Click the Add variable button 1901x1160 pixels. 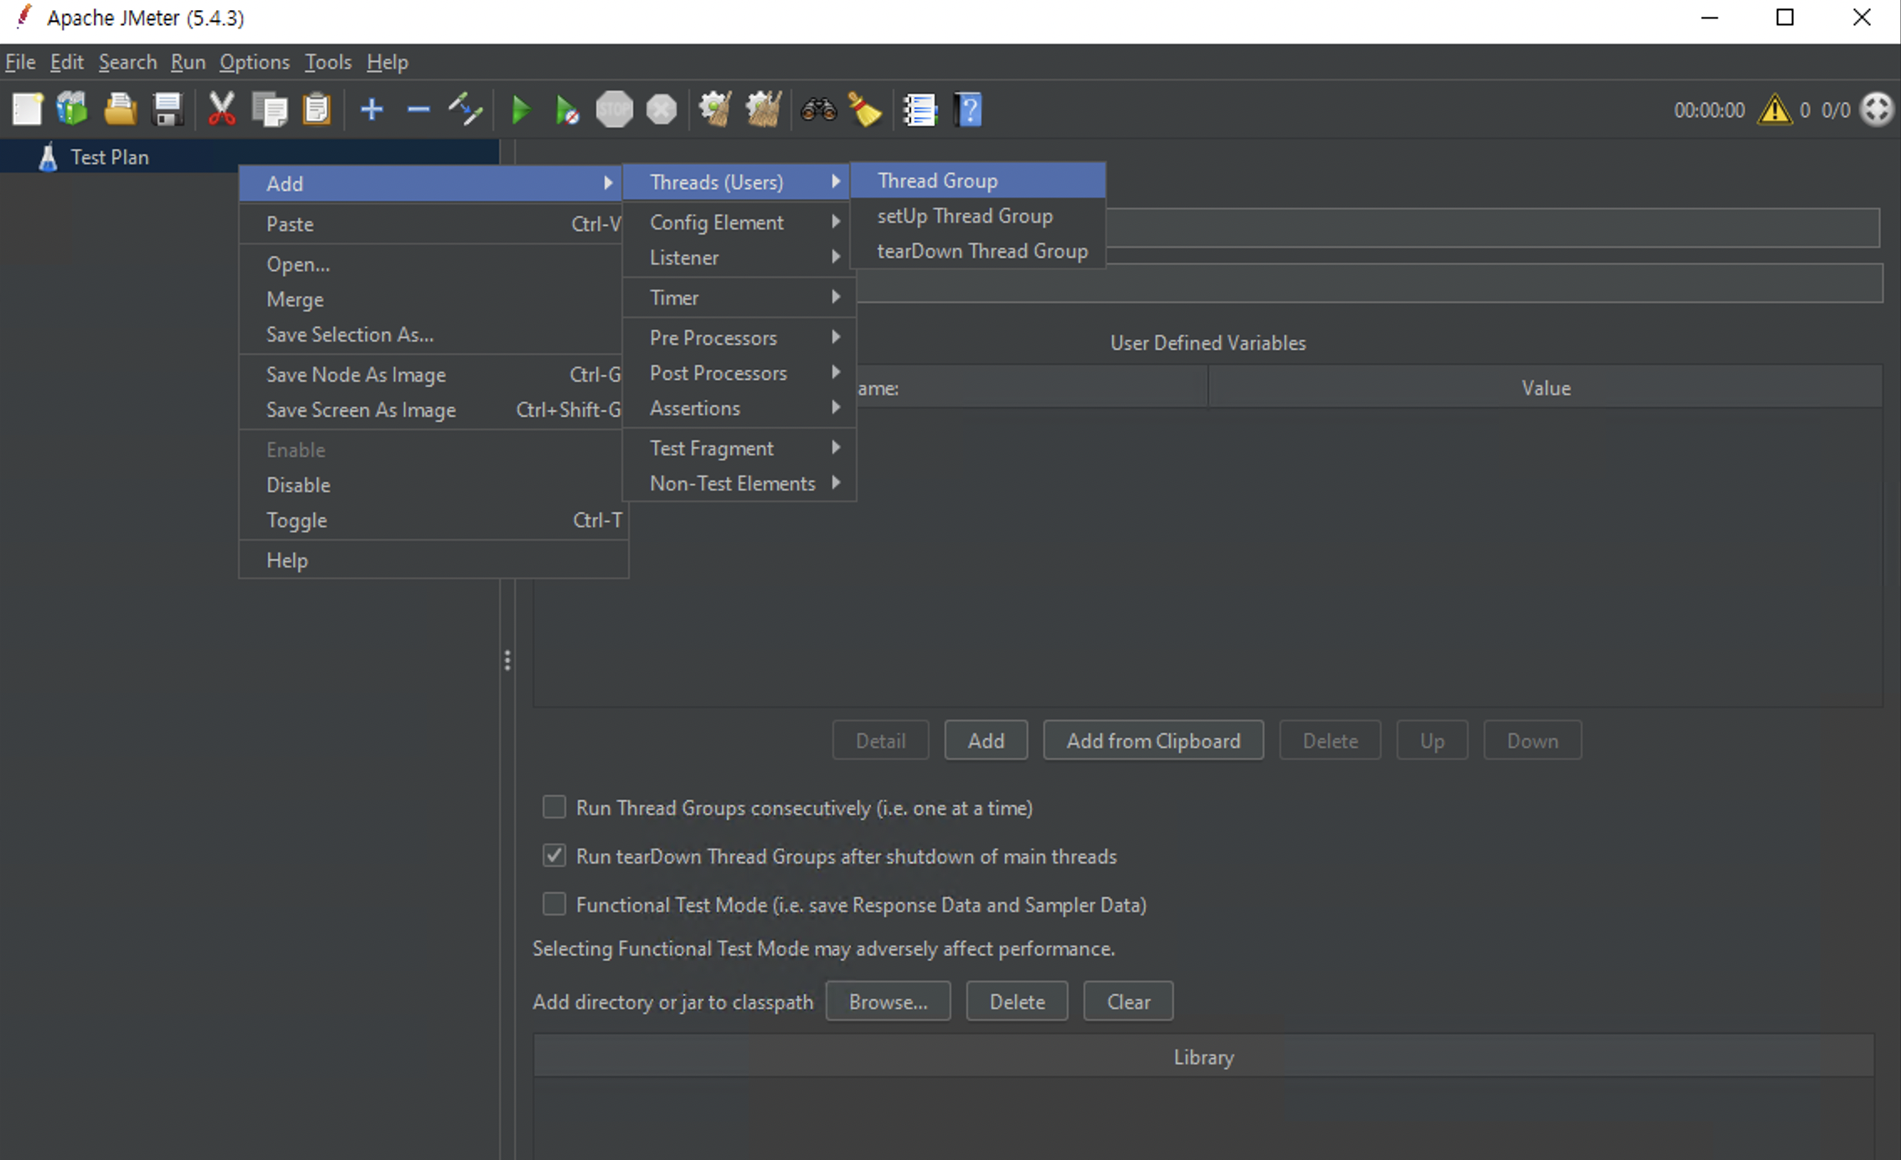986,740
